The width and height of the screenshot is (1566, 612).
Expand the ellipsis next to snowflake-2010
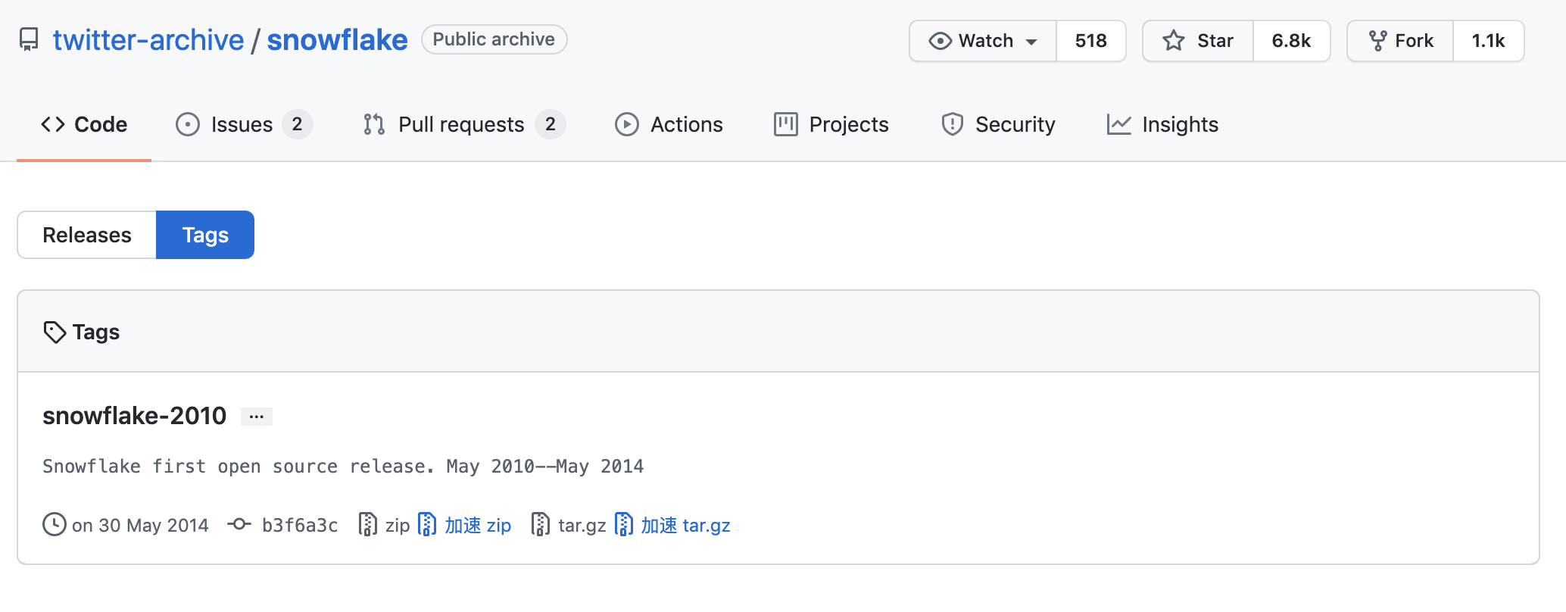(x=257, y=417)
